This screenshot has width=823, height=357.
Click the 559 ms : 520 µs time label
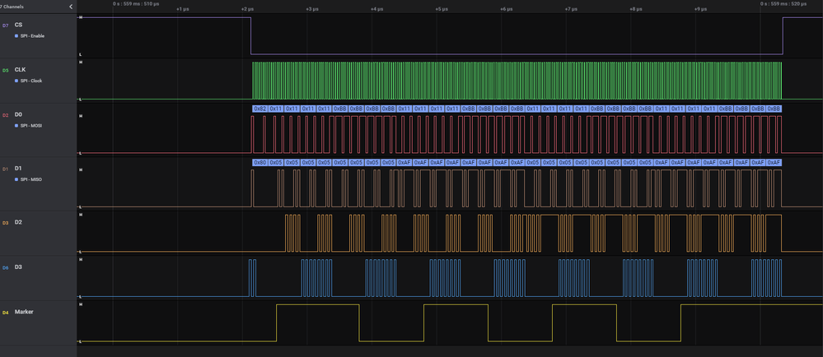pos(783,3)
